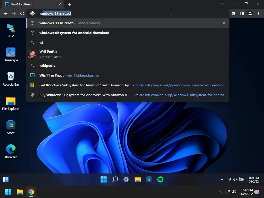Image resolution: width=264 pixels, height=198 pixels.
Task: Open the Settings gear on inner taskbar
Action: (126, 179)
